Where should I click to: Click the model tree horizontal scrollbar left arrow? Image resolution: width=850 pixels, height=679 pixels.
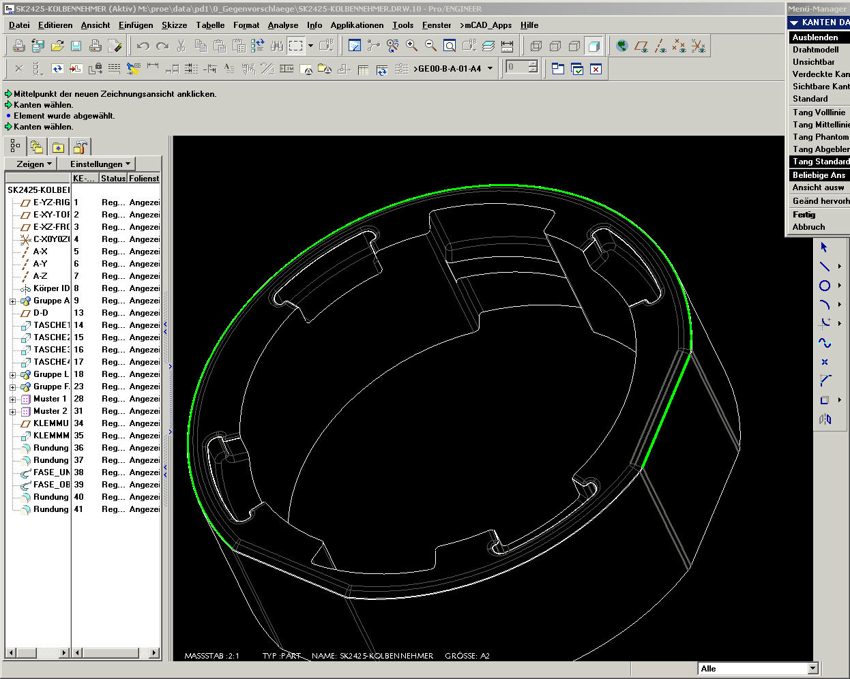pyautogui.click(x=10, y=653)
